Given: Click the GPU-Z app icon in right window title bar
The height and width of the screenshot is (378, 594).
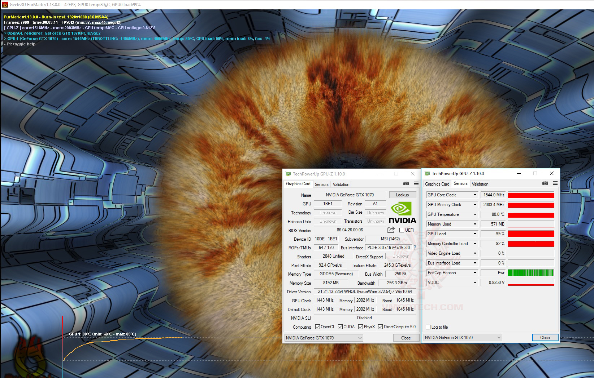Looking at the screenshot, I should pos(427,173).
